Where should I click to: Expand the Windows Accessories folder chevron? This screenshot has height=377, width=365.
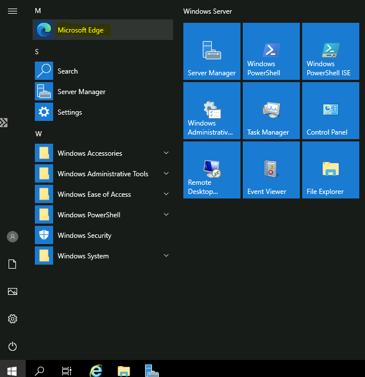click(x=166, y=153)
